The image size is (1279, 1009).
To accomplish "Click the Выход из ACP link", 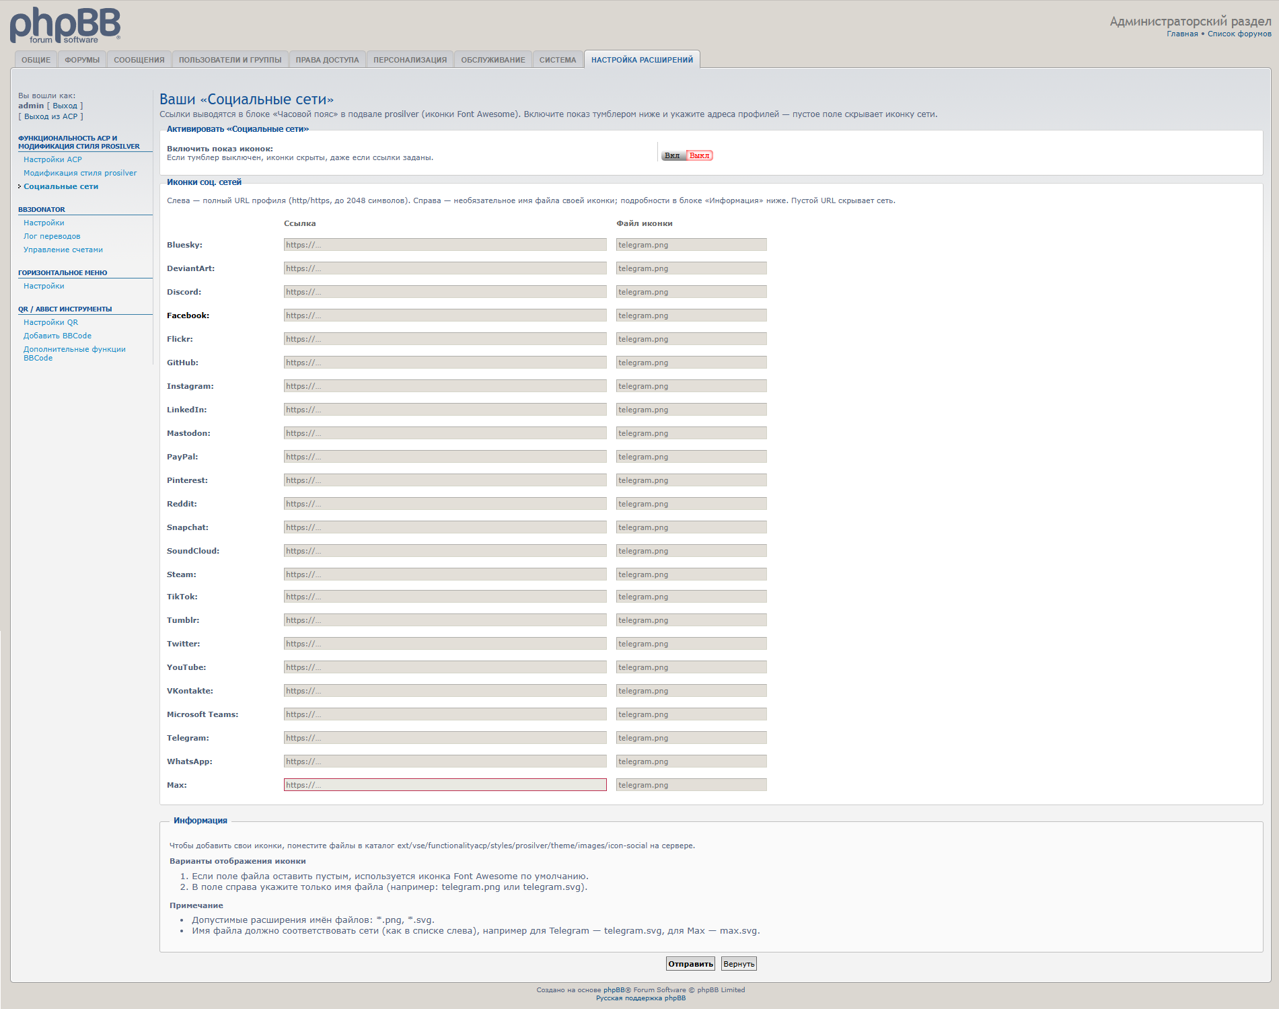I will (x=51, y=116).
